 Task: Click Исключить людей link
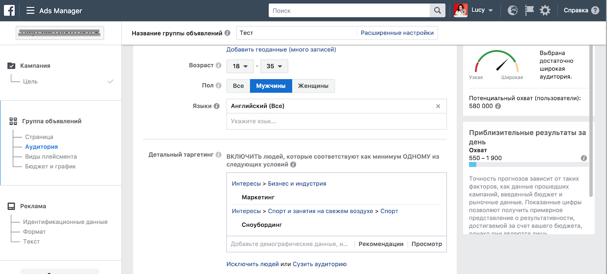point(253,264)
